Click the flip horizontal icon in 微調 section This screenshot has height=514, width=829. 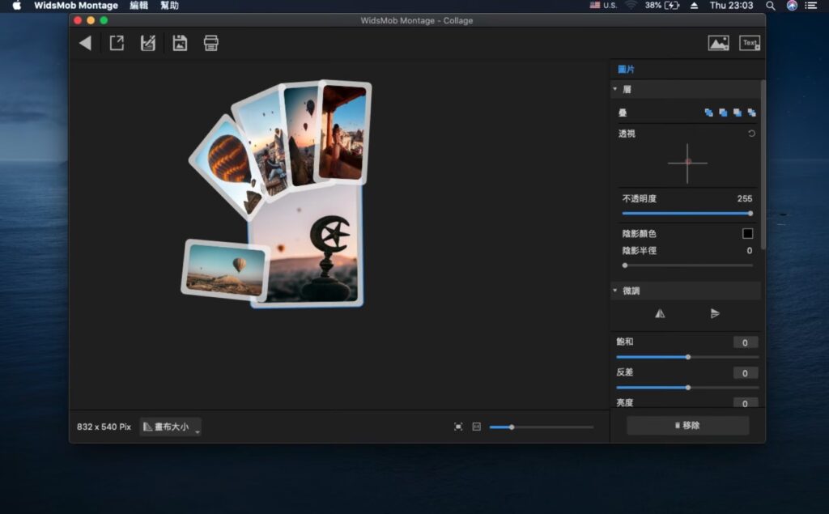660,313
